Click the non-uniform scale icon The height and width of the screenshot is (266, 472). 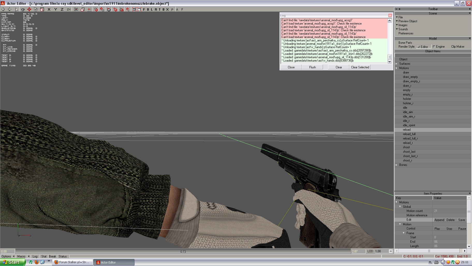83,9
